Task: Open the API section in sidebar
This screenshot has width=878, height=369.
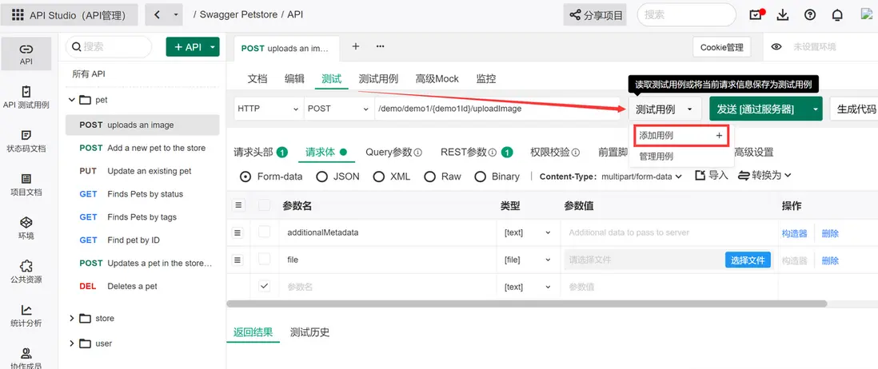Action: [x=26, y=54]
